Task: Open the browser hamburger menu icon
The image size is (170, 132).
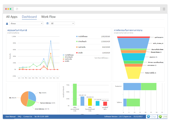Action: pyautogui.click(x=164, y=9)
